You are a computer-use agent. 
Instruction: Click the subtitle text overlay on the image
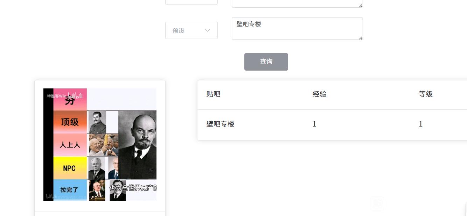[x=132, y=188]
